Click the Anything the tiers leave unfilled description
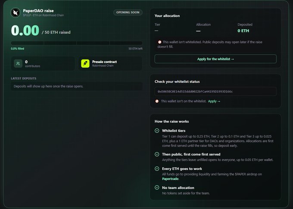293x209 pixels. point(218,160)
